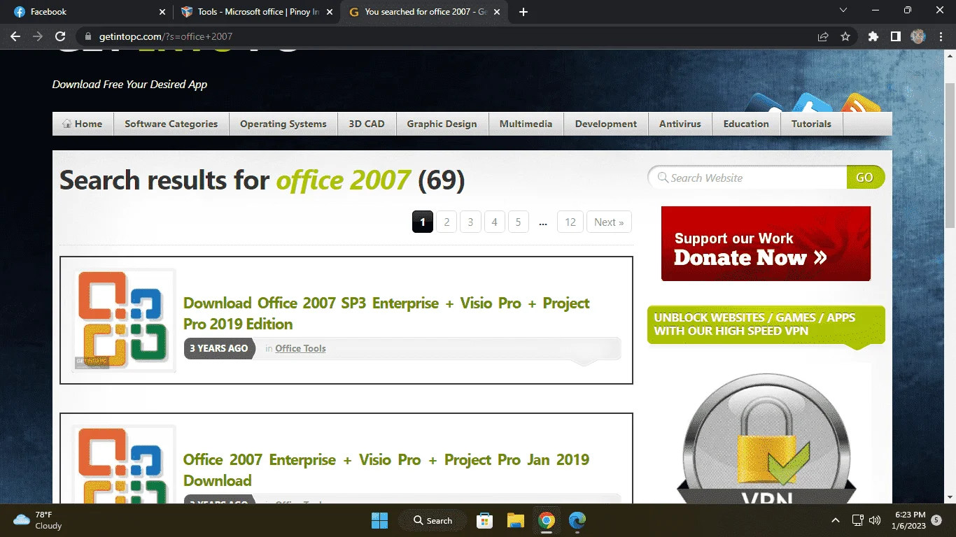This screenshot has width=956, height=537.
Task: Bookmark this page with the star icon
Action: pyautogui.click(x=845, y=36)
